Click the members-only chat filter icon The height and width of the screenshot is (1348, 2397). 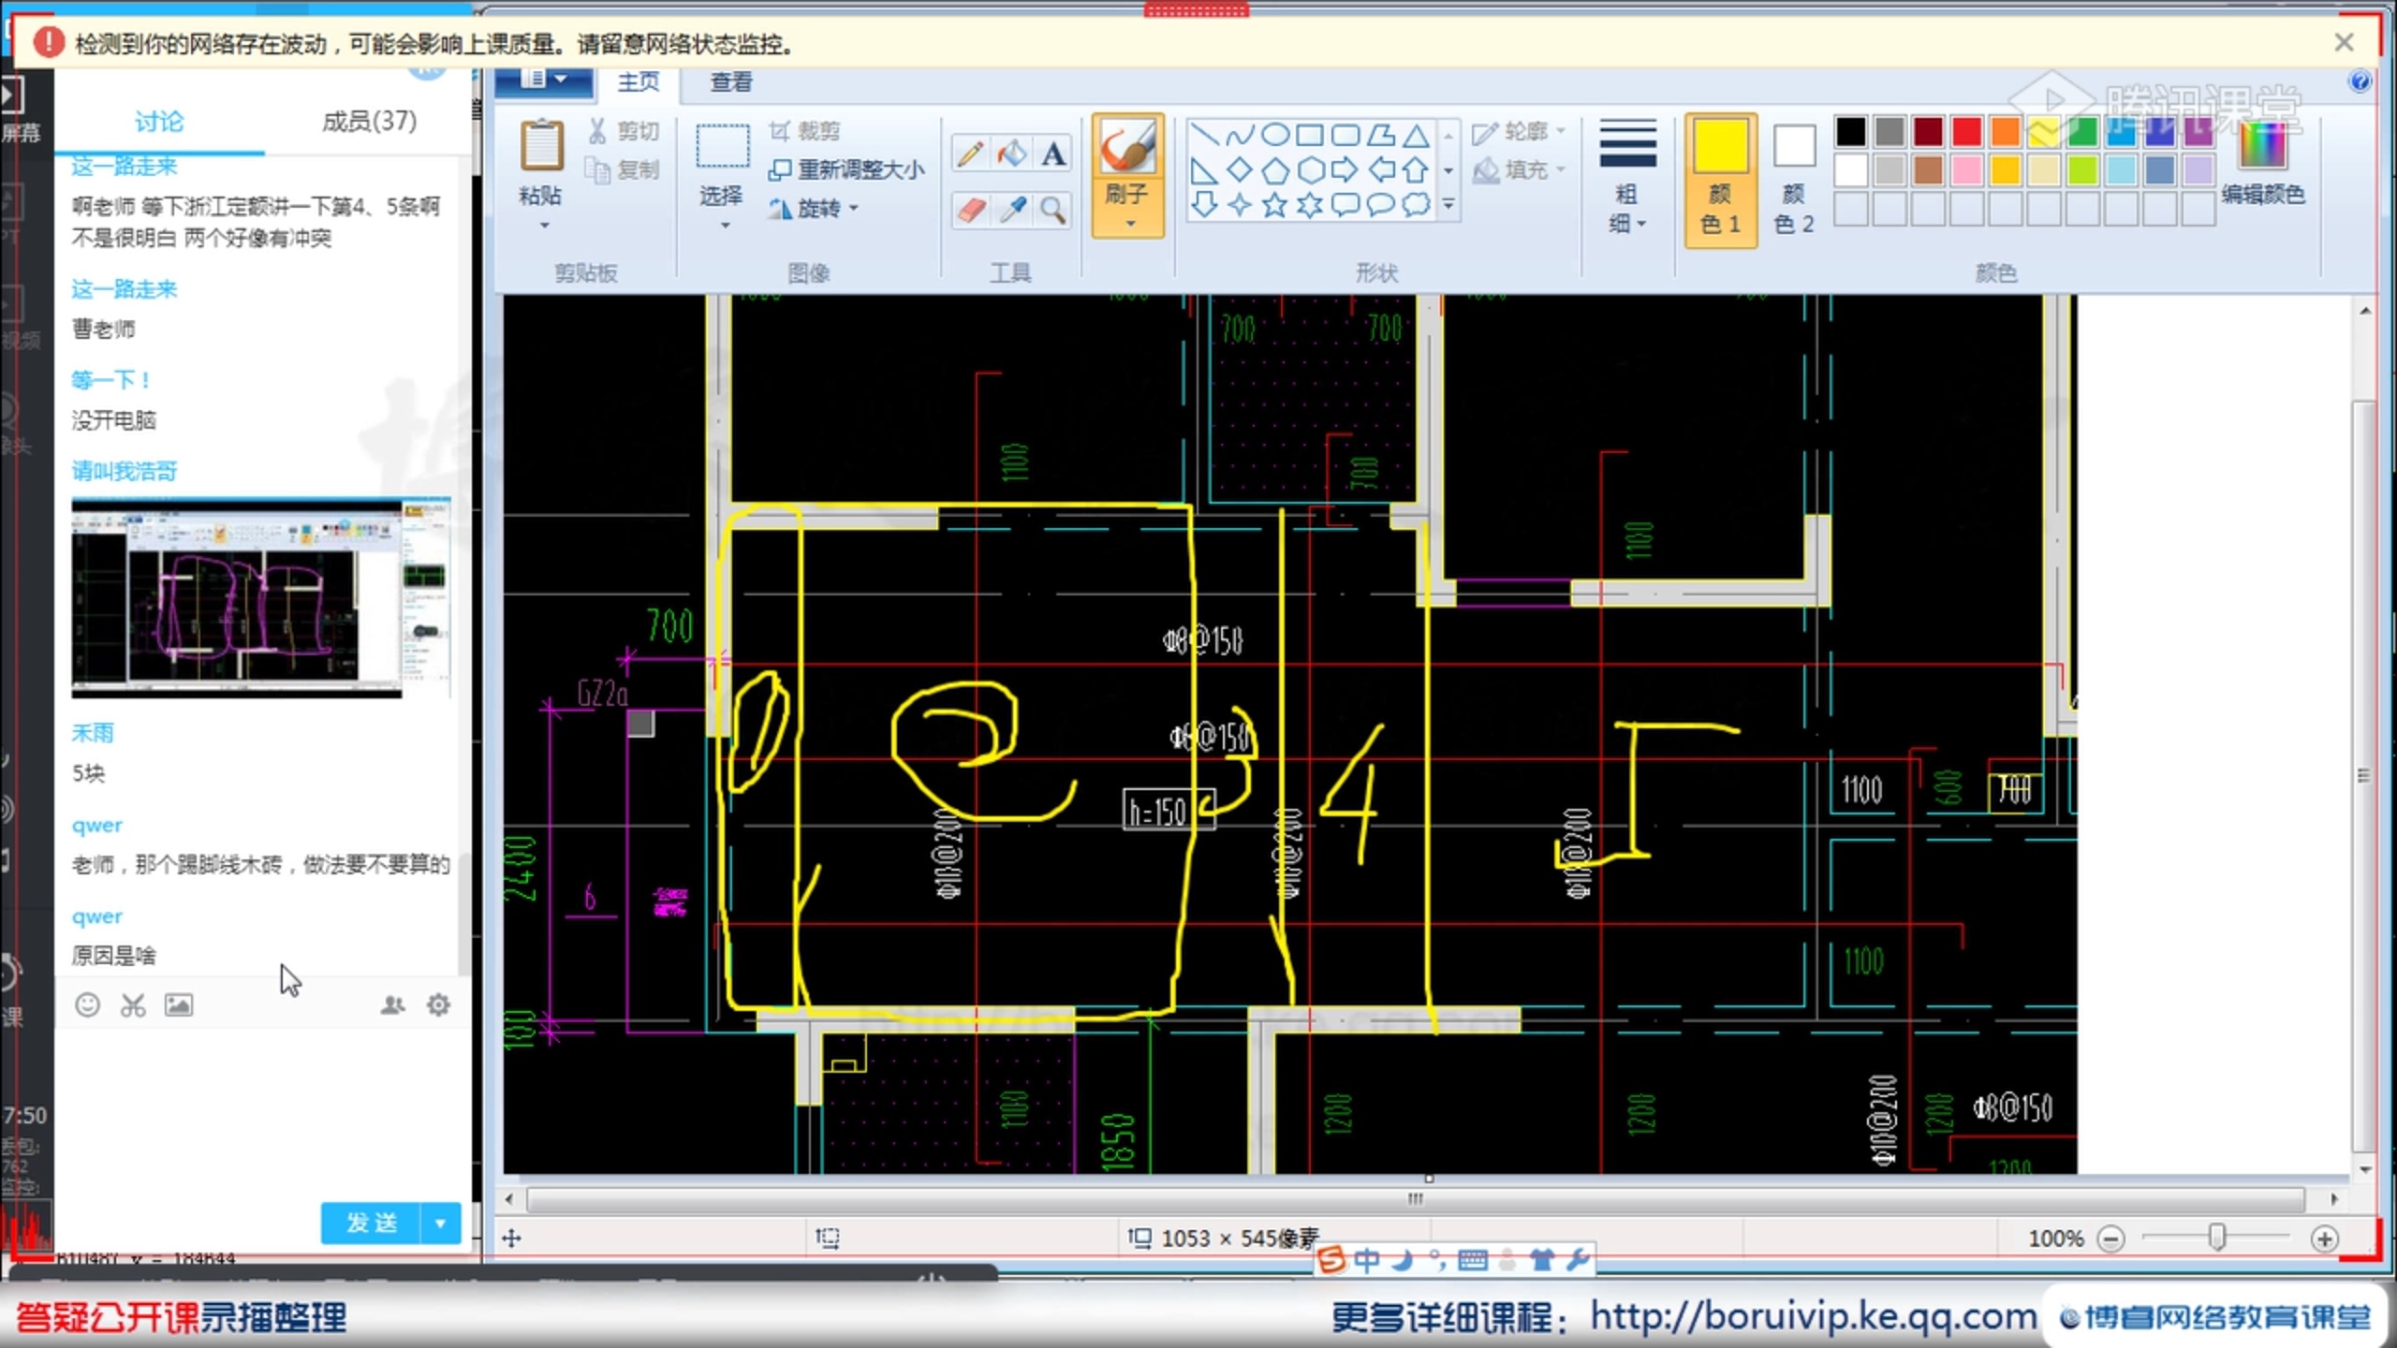[x=392, y=1005]
